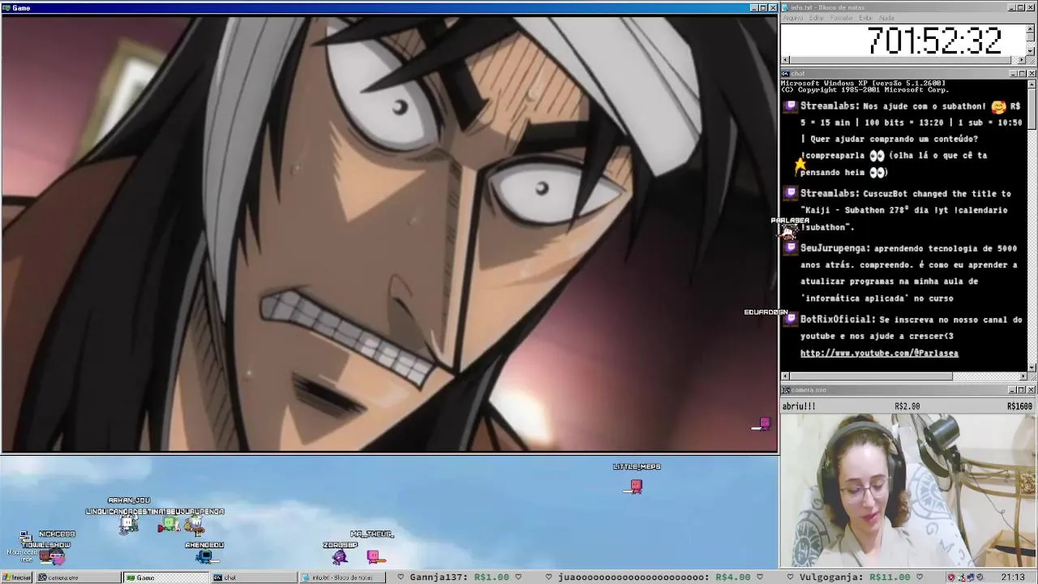Click the SeuJurupenga user badge icon
This screenshot has height=584, width=1038.
pos(791,248)
